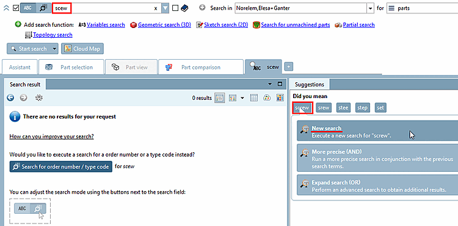Click Search for order number / type code
Screen dimensions: 458x226
click(60, 166)
